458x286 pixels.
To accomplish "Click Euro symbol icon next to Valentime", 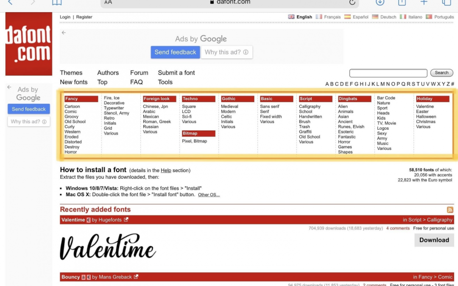I will point(89,220).
